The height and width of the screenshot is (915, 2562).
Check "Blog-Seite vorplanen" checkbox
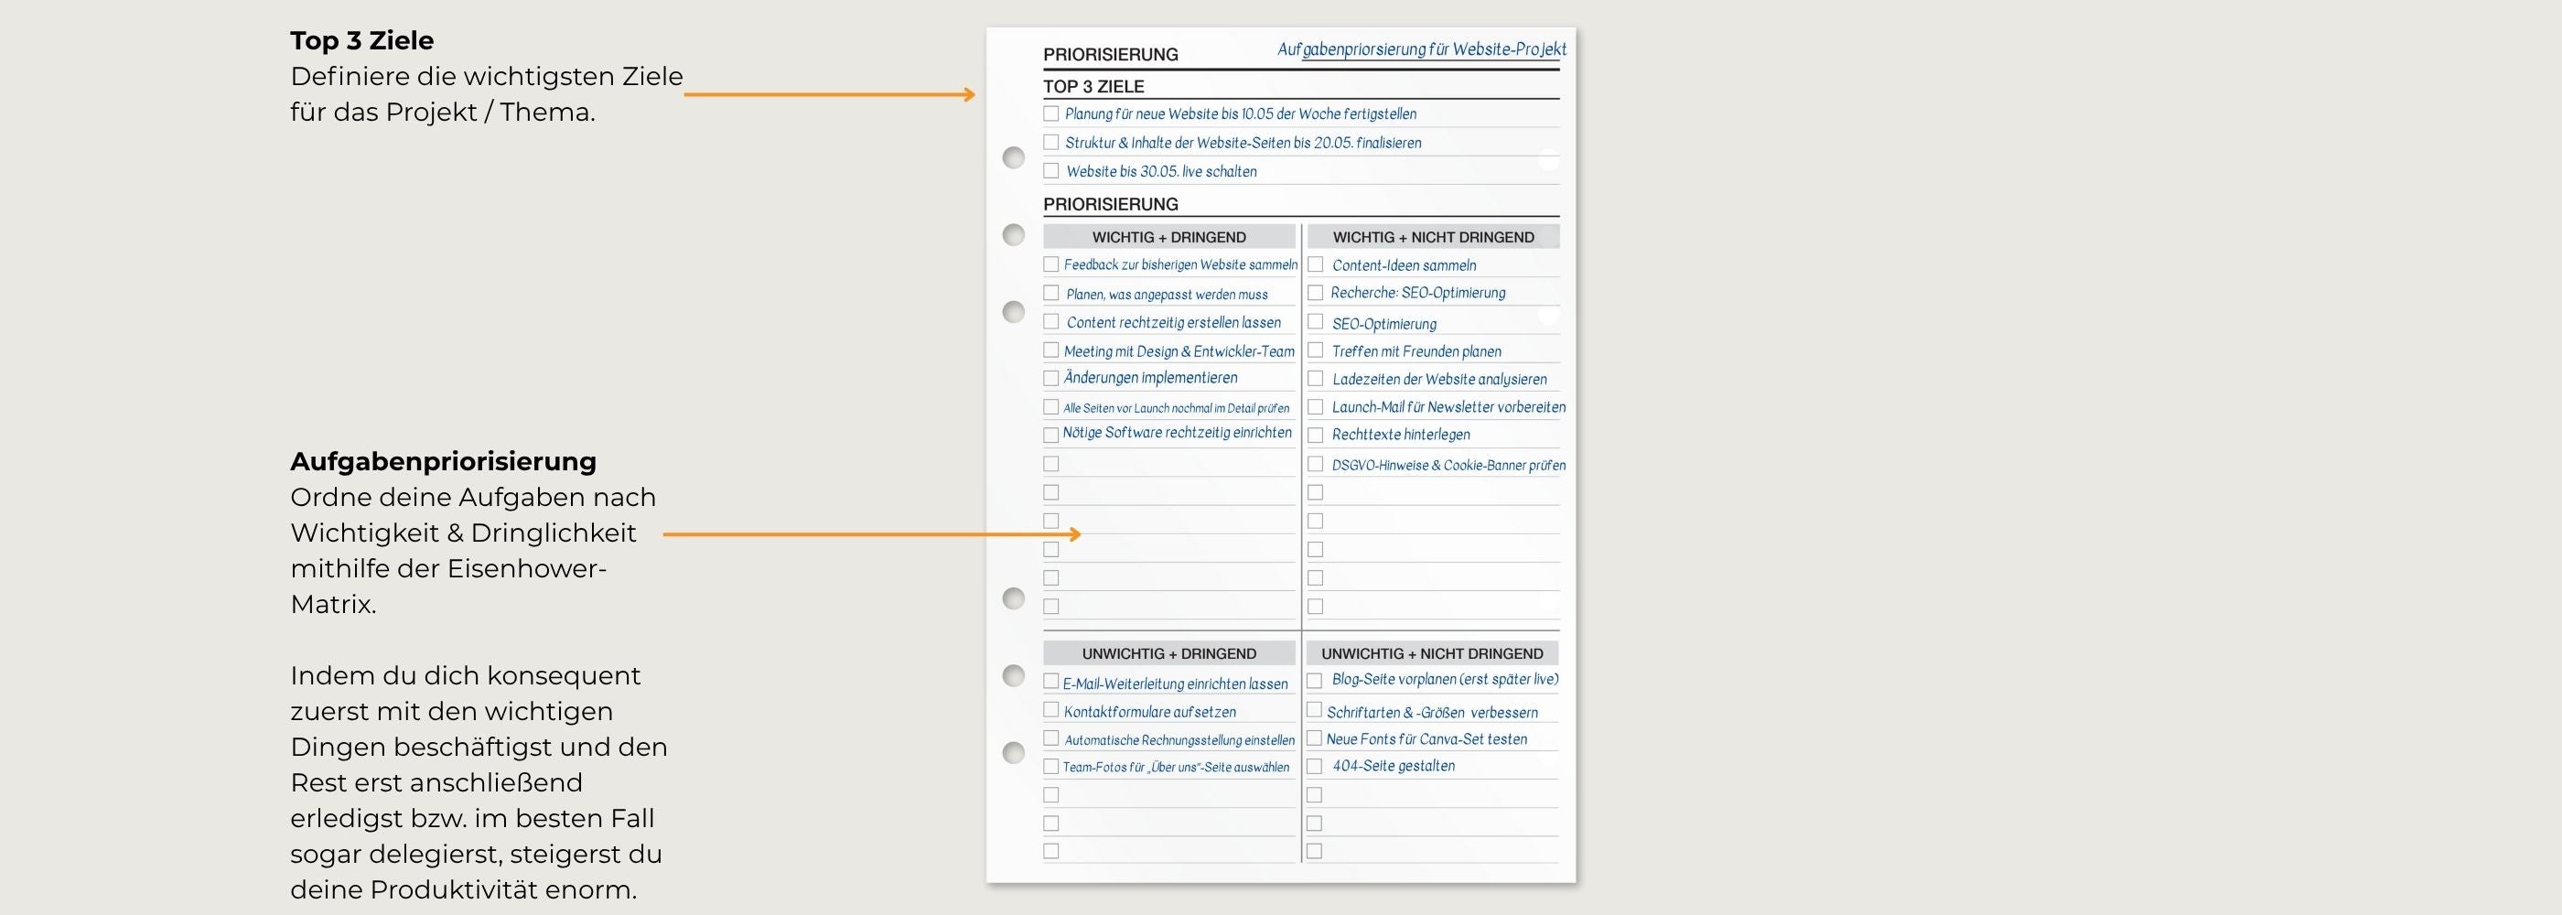pos(1314,680)
